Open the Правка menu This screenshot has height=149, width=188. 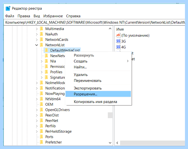(24, 16)
